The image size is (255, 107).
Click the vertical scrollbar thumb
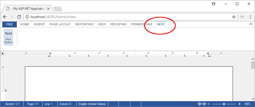coord(253,65)
